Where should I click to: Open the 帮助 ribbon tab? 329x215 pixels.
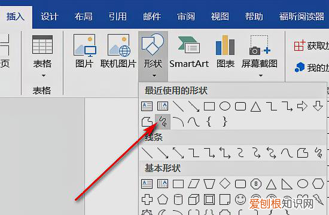click(x=254, y=16)
